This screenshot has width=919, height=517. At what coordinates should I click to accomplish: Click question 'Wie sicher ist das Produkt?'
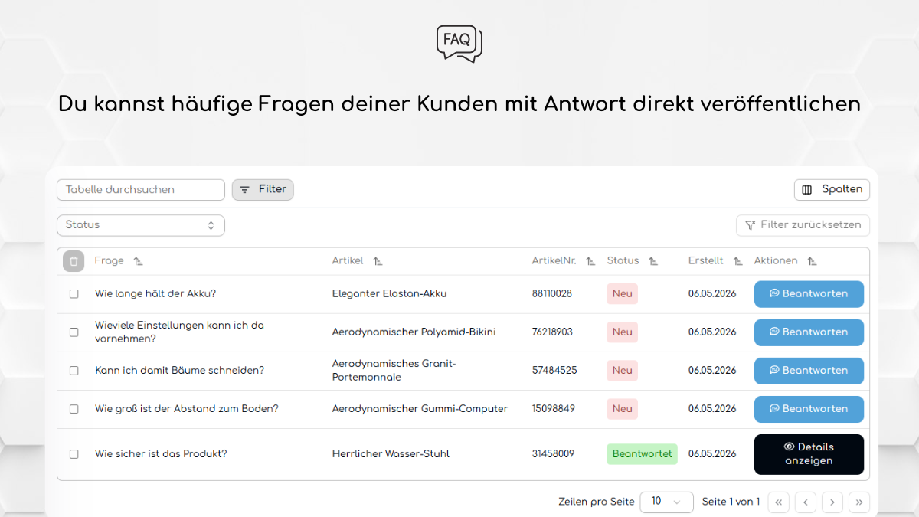click(161, 454)
